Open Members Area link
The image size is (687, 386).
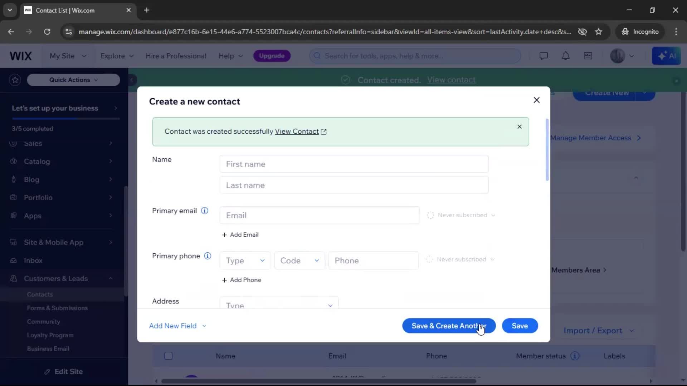[x=579, y=270]
